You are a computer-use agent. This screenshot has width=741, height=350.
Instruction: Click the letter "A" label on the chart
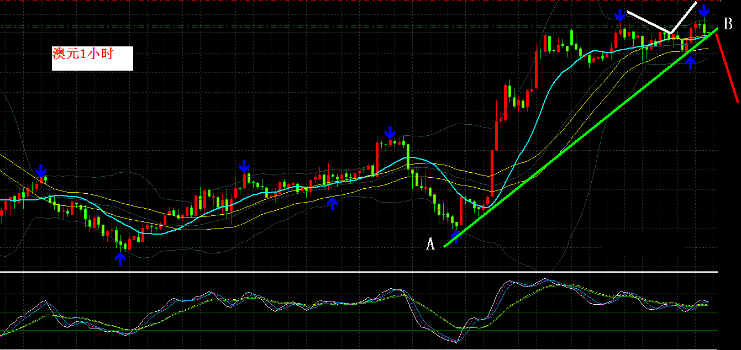[430, 244]
